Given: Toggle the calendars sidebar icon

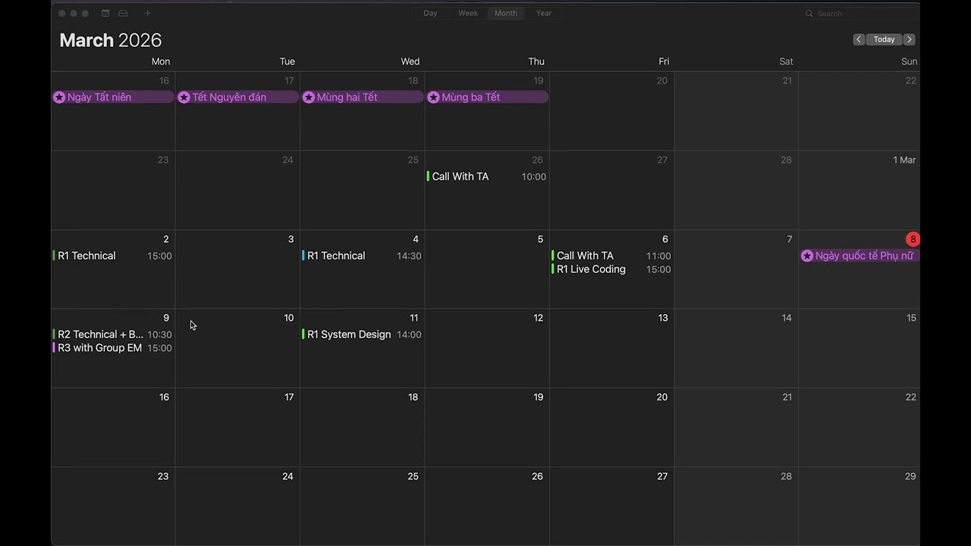Looking at the screenshot, I should coord(105,13).
